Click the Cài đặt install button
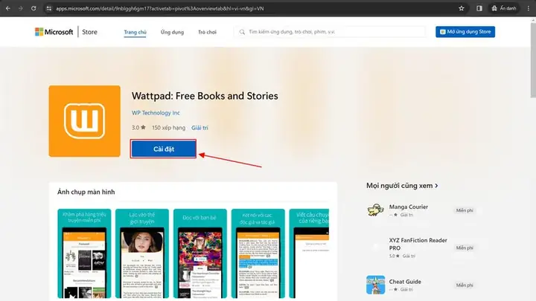This screenshot has height=301, width=536. click(163, 149)
